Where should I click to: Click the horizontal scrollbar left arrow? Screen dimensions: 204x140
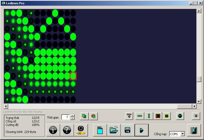[x=6, y=106]
